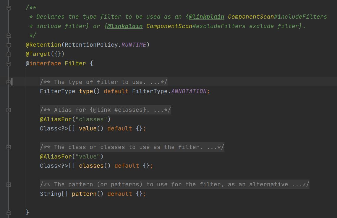This screenshot has height=218, width=337.
Task: Click the fold end marker at @Target line
Action: [x=9, y=54]
